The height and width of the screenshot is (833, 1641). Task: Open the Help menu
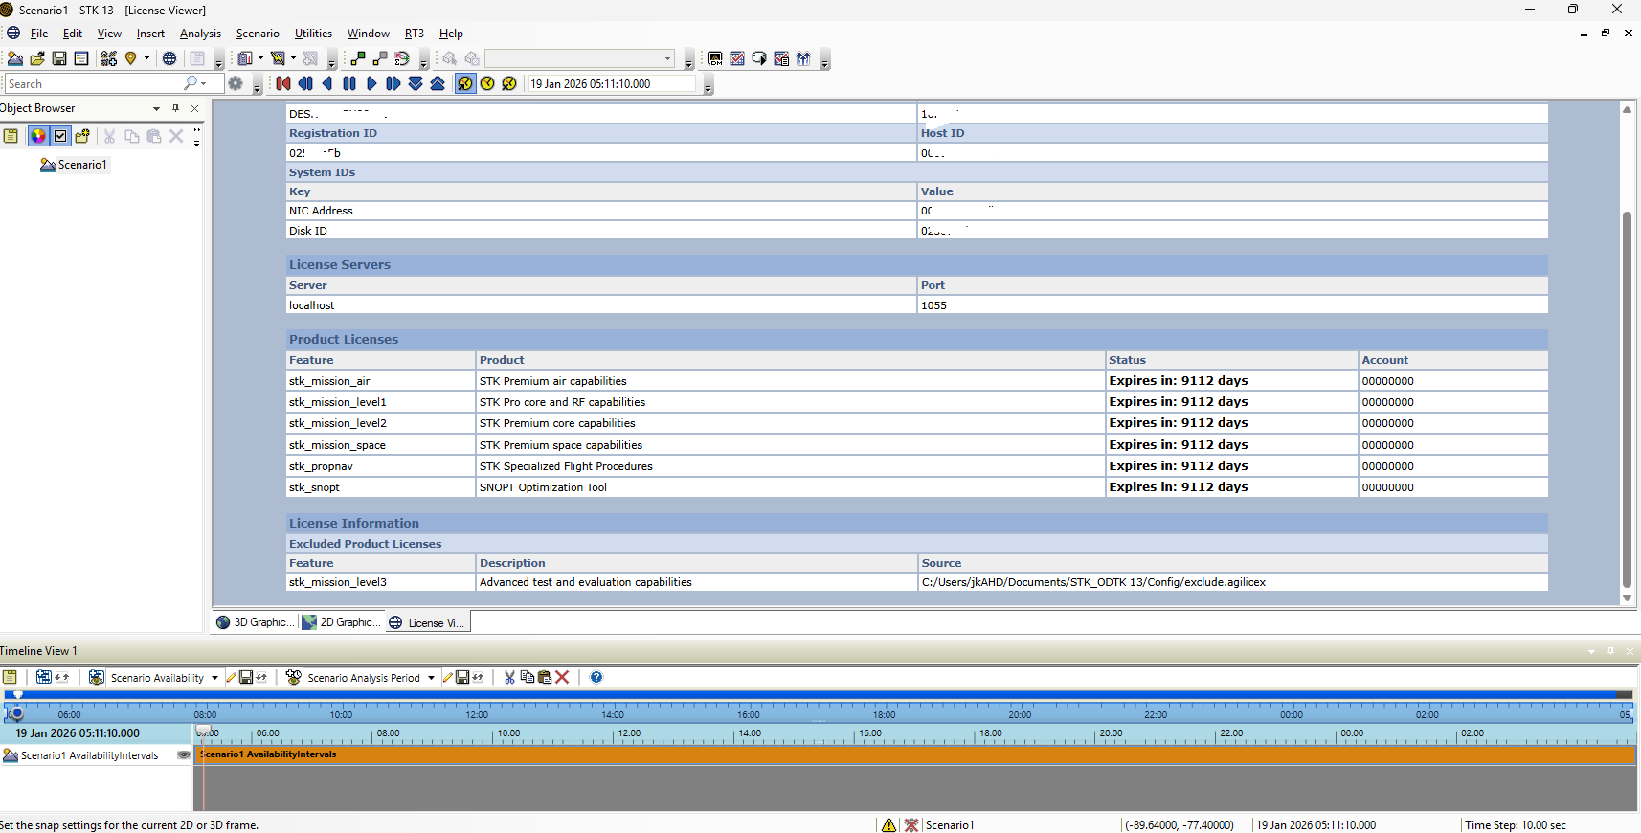pos(451,34)
